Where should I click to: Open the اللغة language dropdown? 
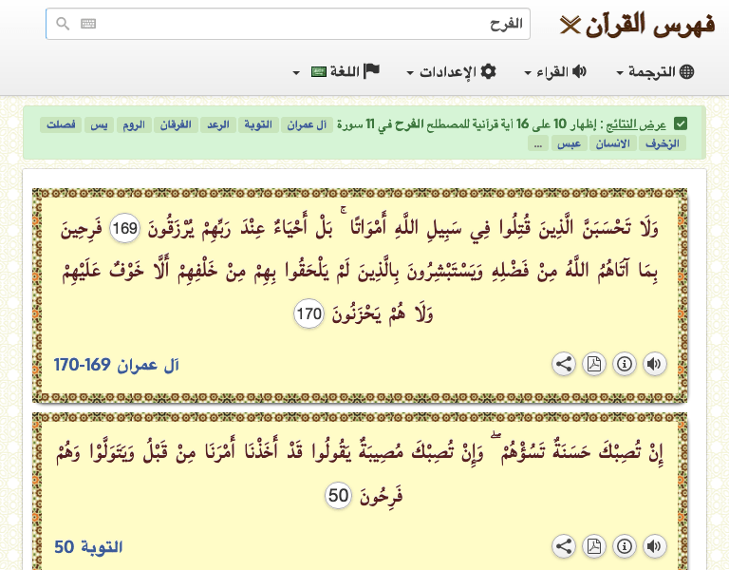(336, 71)
